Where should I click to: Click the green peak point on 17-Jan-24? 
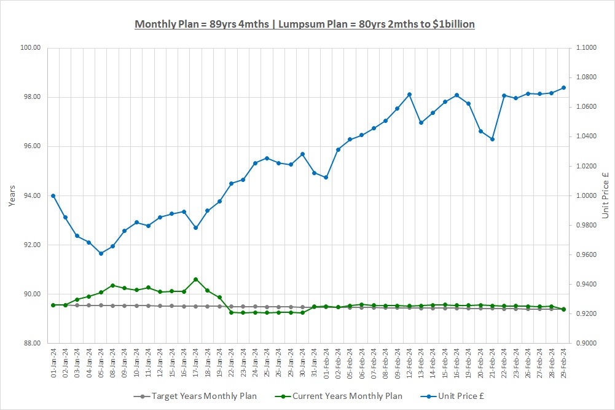pos(195,279)
